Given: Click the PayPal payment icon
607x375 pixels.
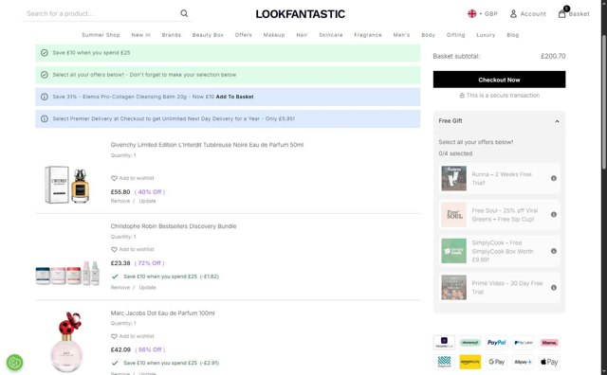Looking at the screenshot, I should (496, 343).
